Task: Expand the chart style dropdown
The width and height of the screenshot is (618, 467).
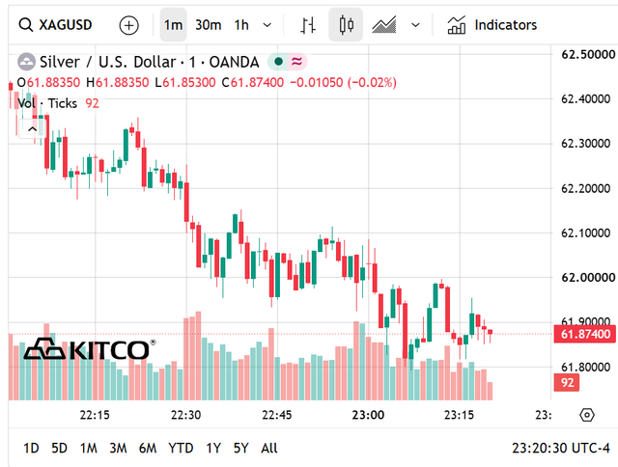Action: click(415, 25)
